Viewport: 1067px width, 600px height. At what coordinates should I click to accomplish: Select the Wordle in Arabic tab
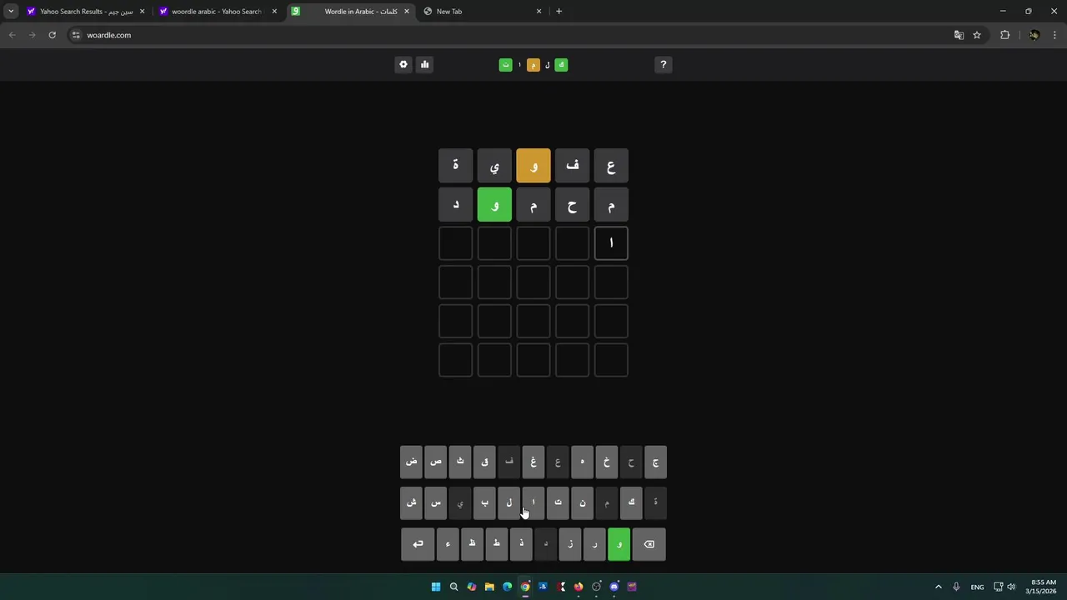[350, 12]
